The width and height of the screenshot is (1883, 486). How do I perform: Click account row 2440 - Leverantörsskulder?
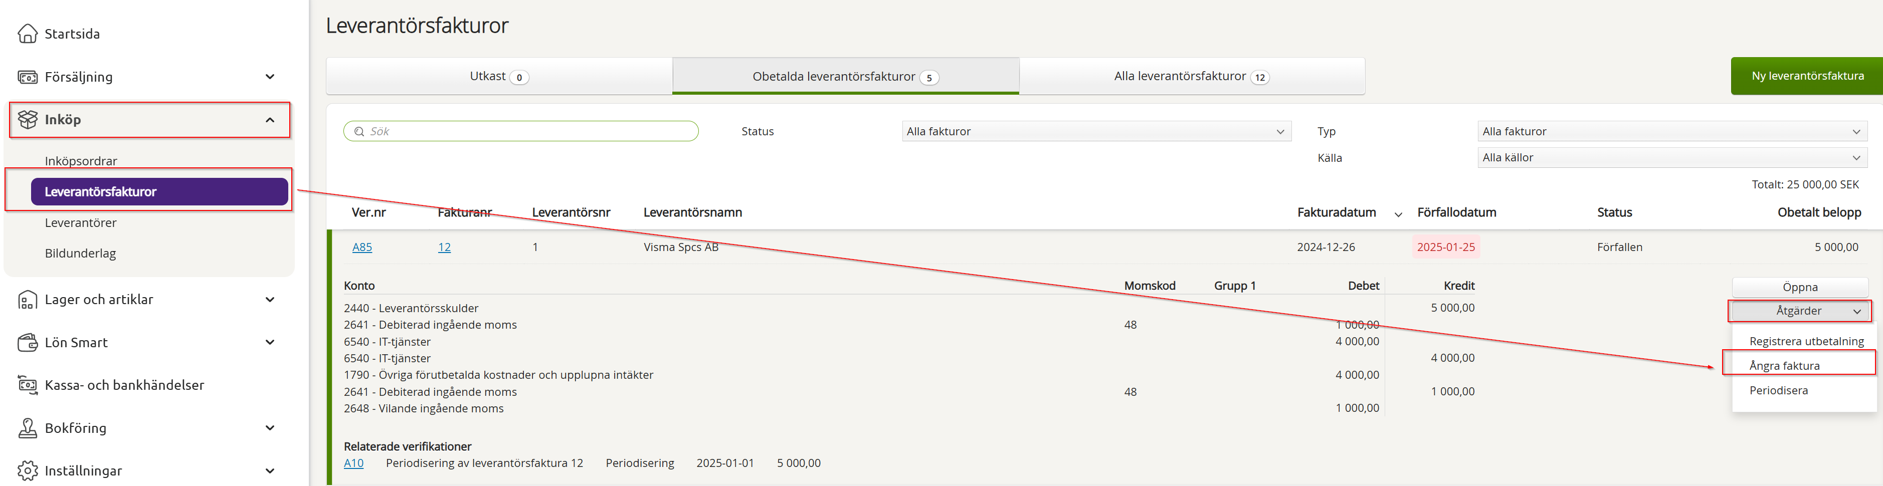[x=411, y=309]
